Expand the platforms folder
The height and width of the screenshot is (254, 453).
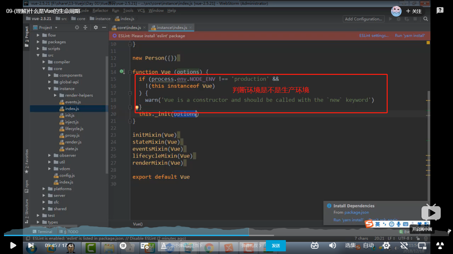pos(44,189)
